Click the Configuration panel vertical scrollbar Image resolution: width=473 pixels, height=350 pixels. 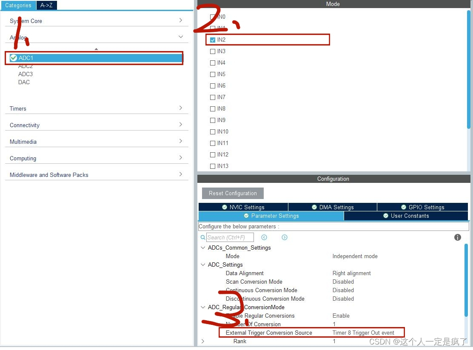pyautogui.click(x=466, y=281)
